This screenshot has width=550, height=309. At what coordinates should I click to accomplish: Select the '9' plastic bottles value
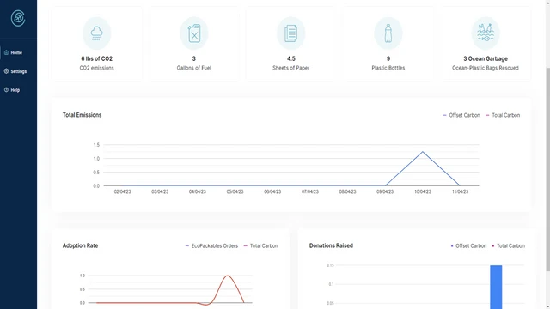(388, 58)
